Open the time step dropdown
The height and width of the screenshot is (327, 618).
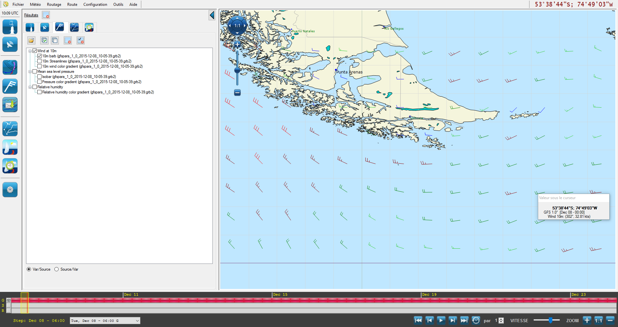point(137,321)
